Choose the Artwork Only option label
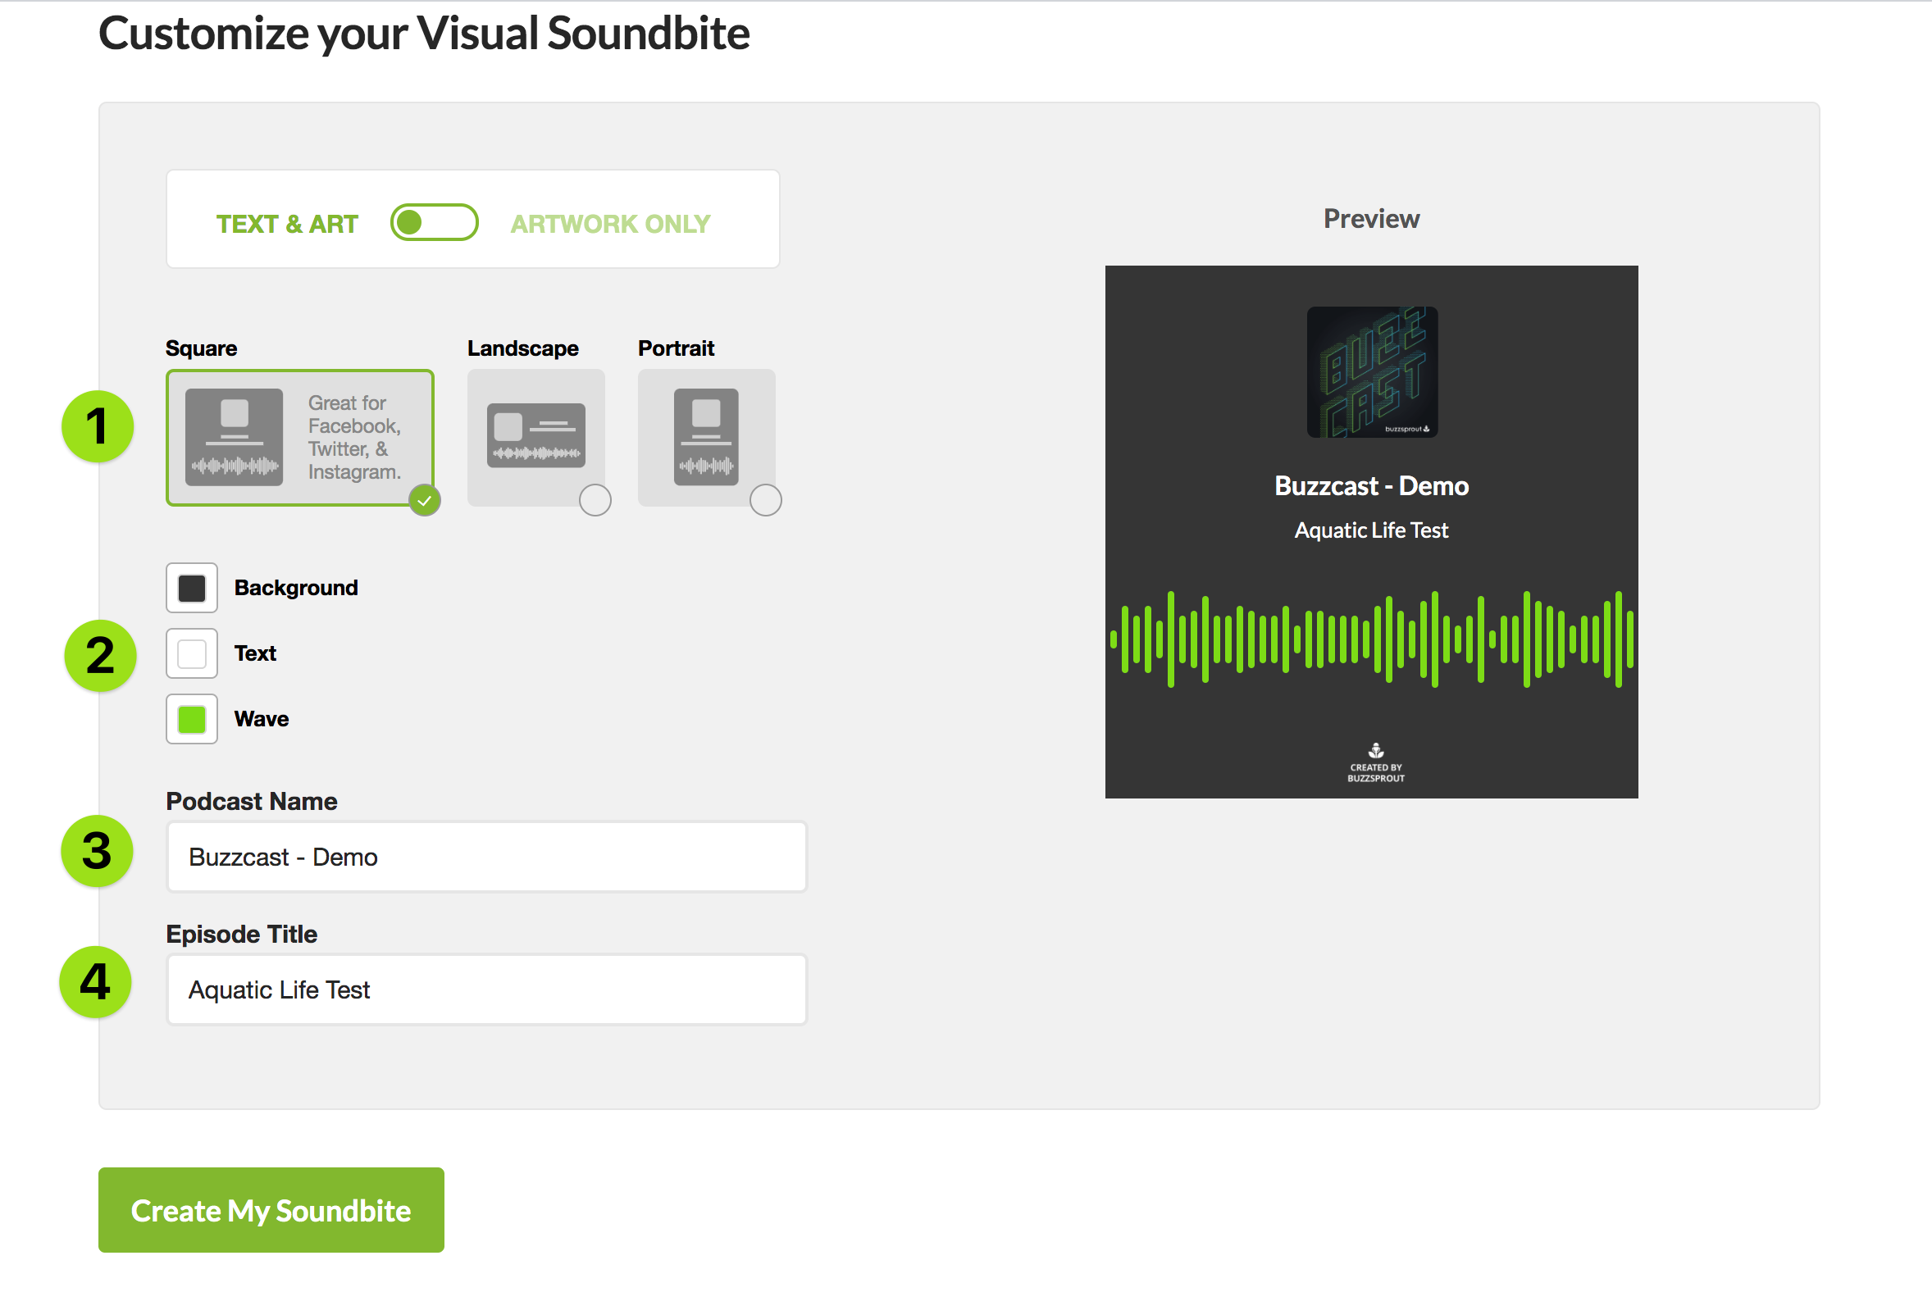Viewport: 1932px width, 1292px height. [610, 223]
